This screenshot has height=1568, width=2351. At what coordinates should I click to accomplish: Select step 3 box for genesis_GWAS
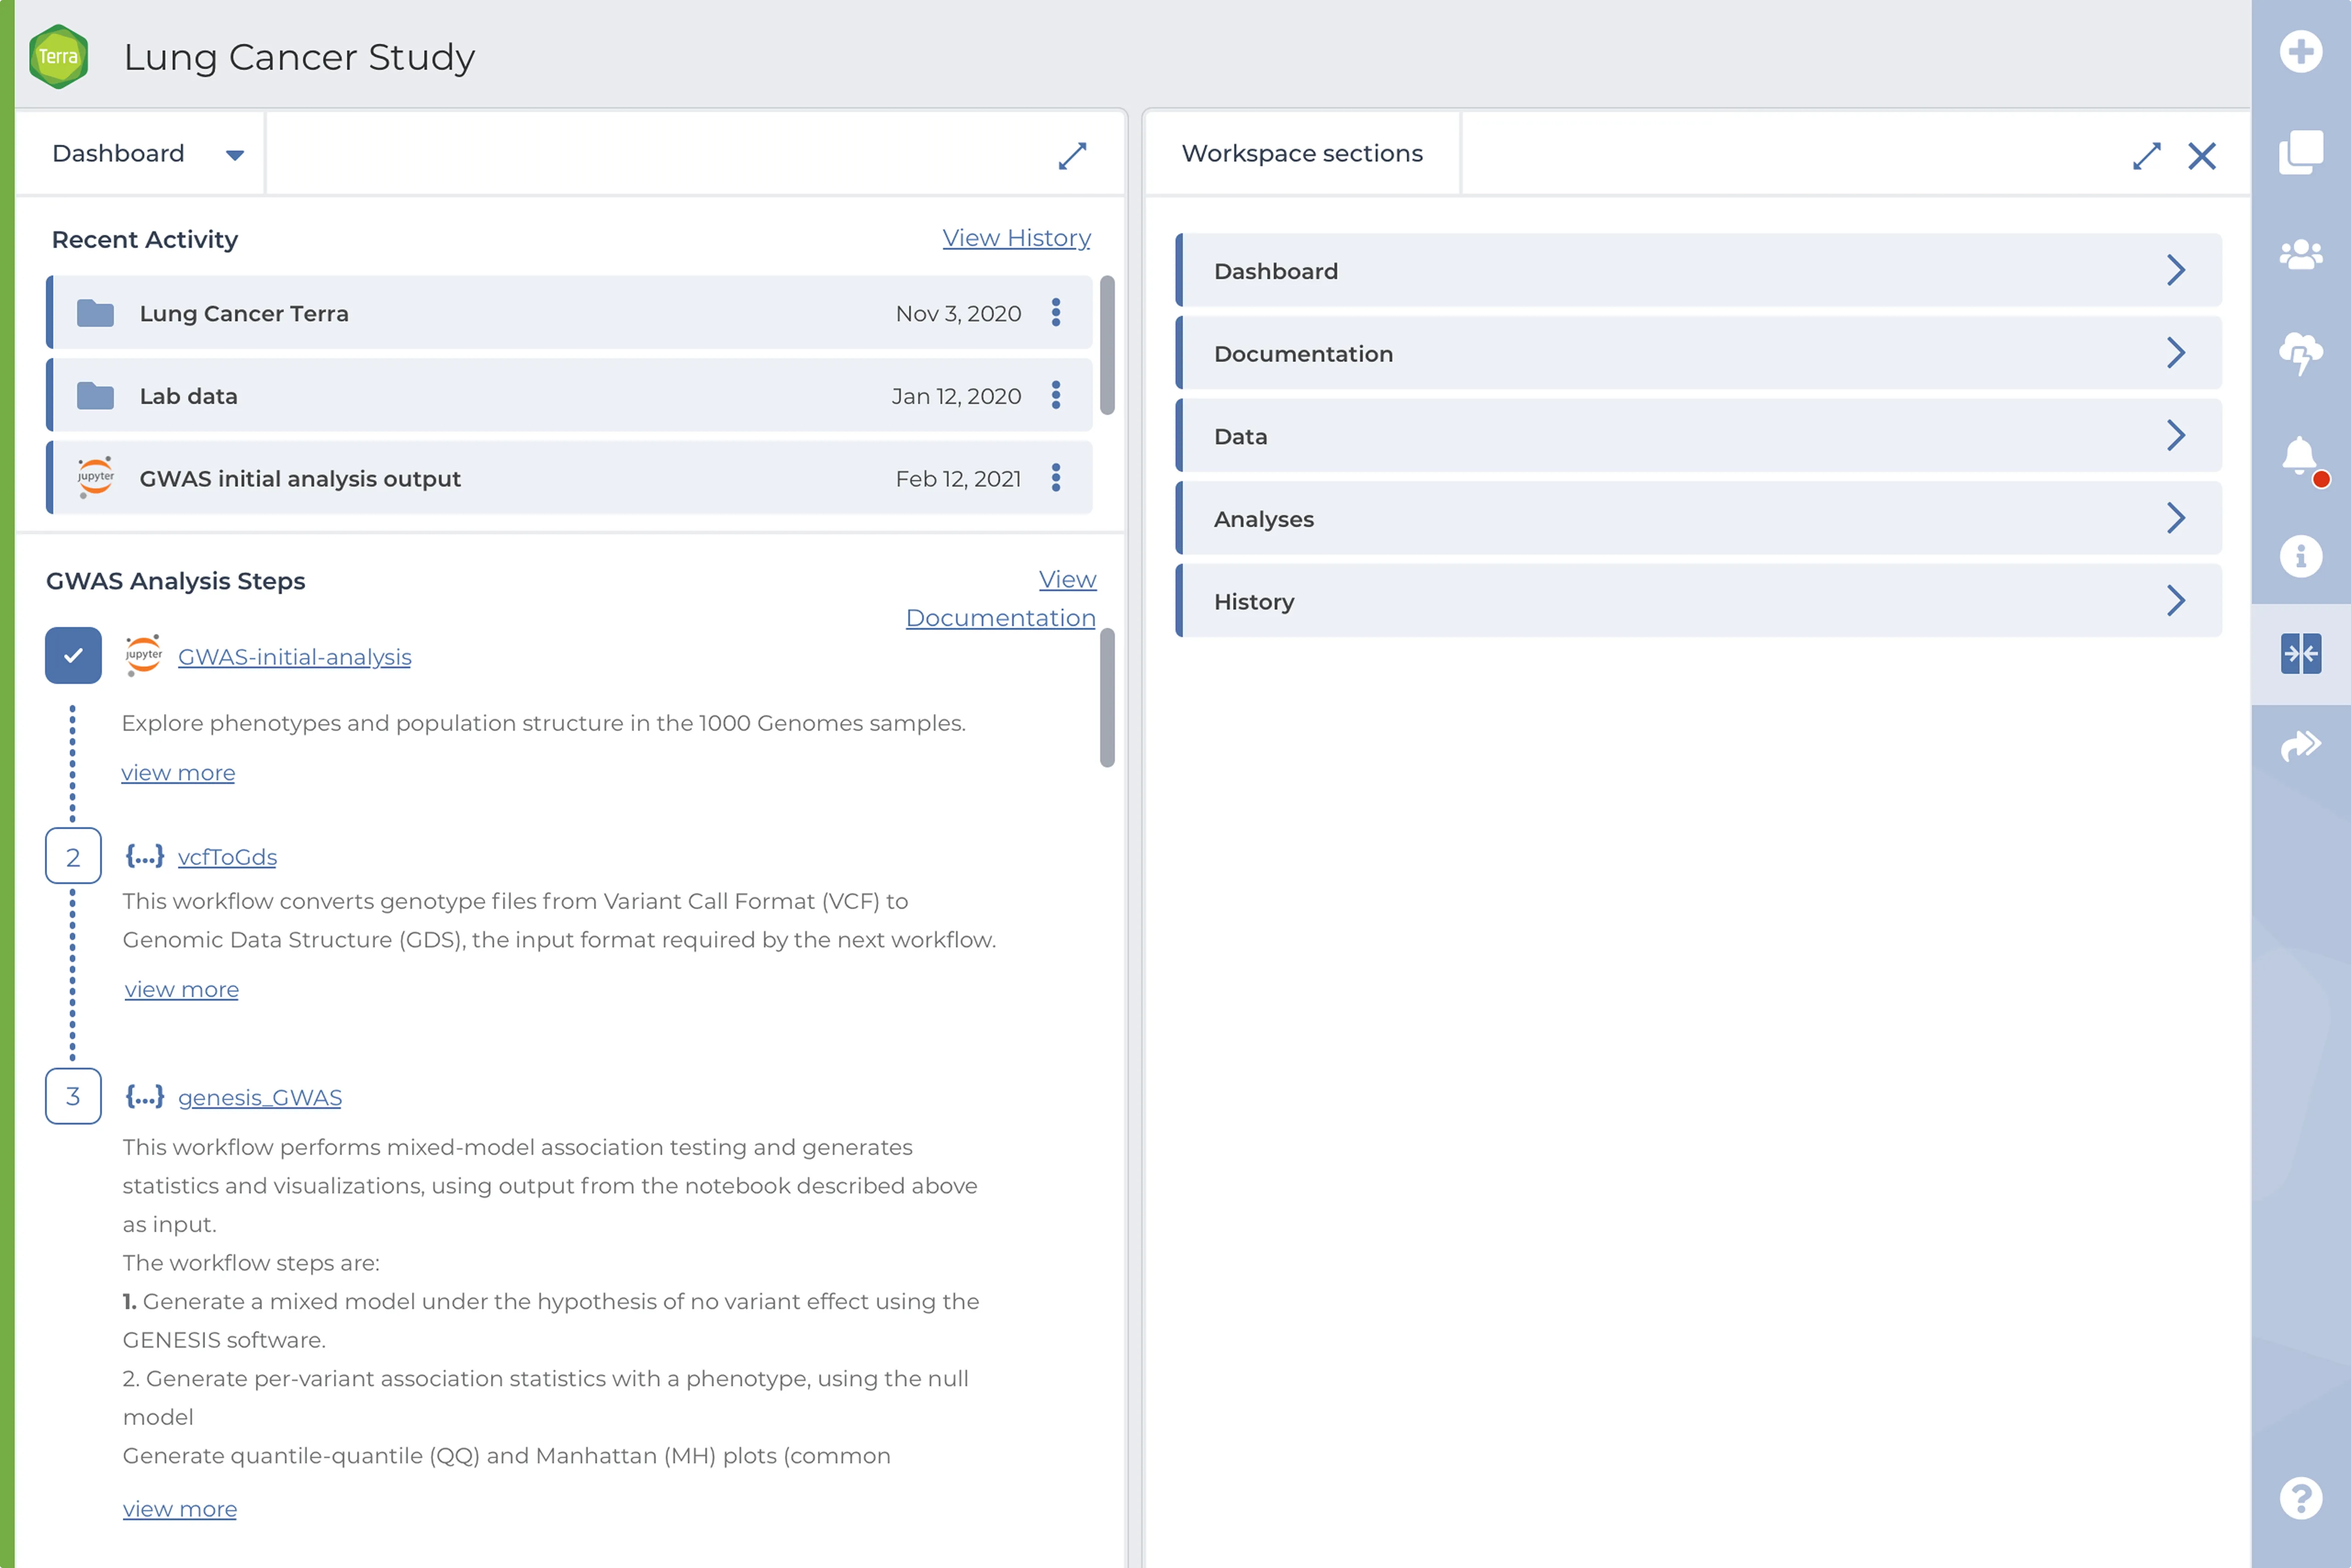[73, 1096]
